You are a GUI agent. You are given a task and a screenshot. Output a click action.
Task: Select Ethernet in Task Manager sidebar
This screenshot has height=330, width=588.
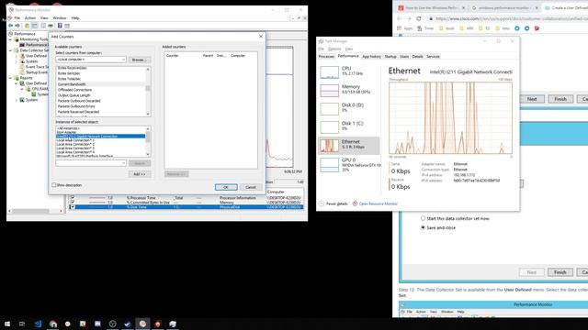click(x=349, y=145)
